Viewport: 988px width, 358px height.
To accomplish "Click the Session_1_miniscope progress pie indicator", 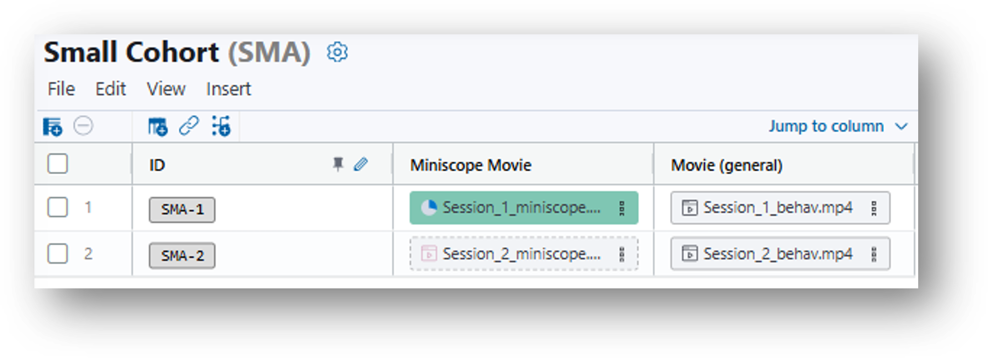I will tap(429, 208).
